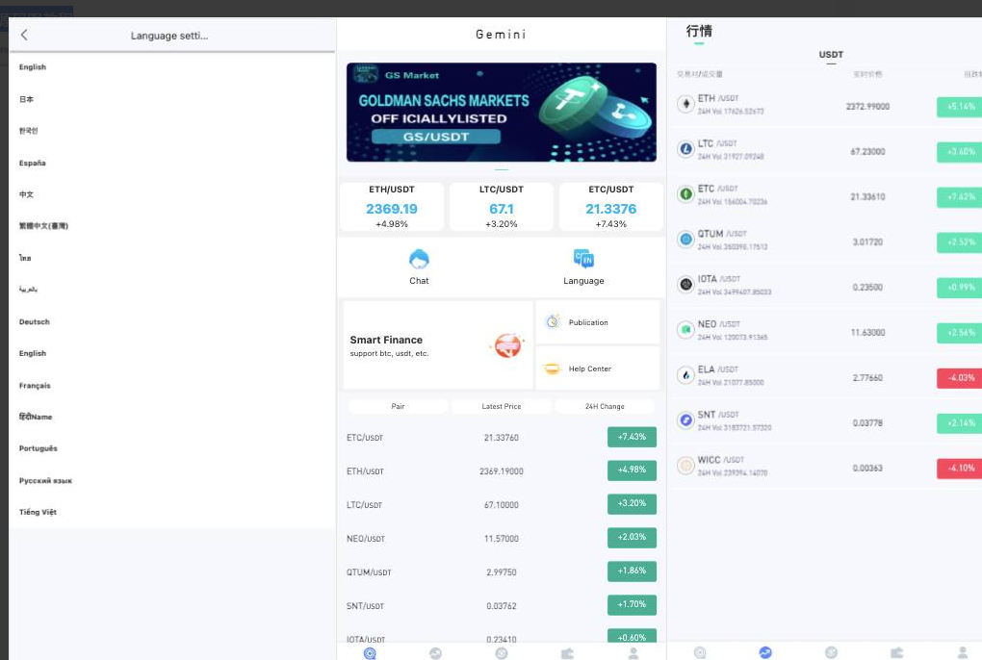Click the ELA coin icon in market list
Image resolution: width=982 pixels, height=660 pixels.
coord(685,374)
